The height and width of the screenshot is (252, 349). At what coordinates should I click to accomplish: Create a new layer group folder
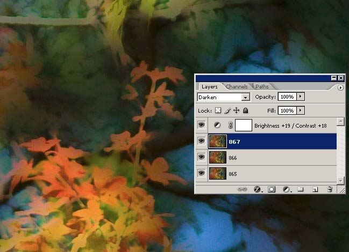coord(301,189)
